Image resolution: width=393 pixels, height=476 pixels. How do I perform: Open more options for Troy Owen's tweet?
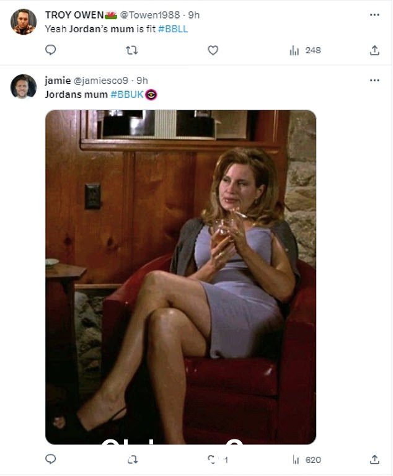[x=374, y=15]
